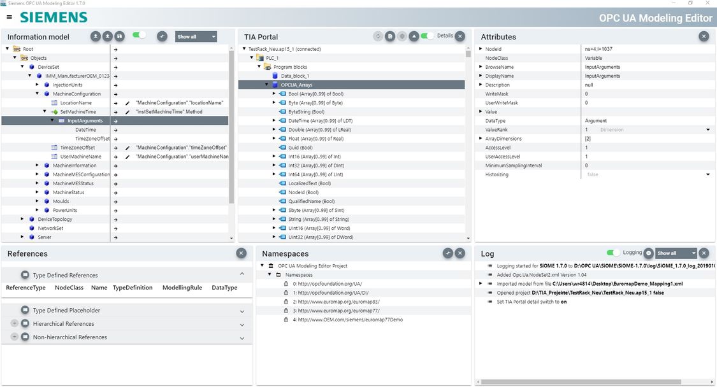Image resolution: width=717 pixels, height=387 pixels.
Task: Toggle the green switch in the Information model header
Action: click(139, 35)
